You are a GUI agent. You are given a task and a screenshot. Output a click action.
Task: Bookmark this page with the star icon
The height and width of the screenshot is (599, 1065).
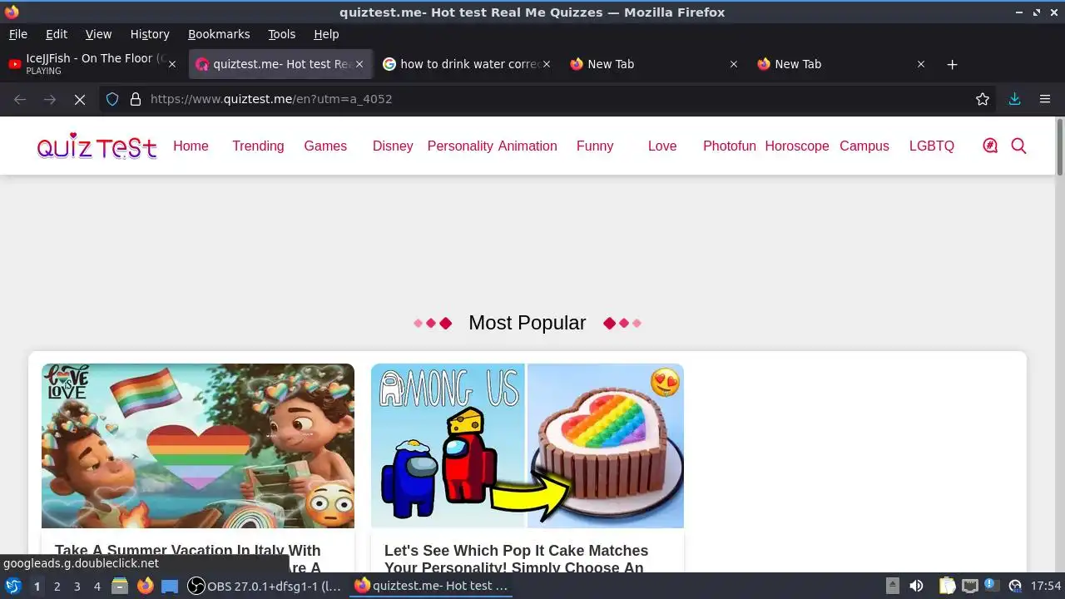pos(983,99)
